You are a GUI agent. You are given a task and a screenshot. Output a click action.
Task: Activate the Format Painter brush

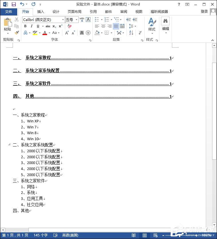17,33
